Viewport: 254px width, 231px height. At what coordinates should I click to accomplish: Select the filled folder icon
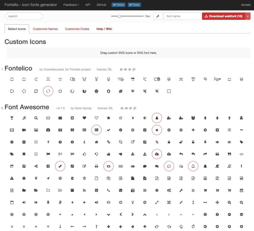coord(24,190)
